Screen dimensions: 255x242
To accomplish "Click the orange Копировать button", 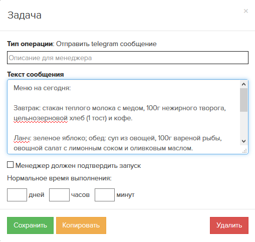I will point(81,225).
